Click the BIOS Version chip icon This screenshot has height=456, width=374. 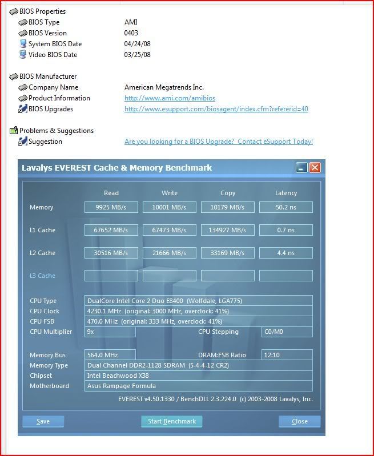(x=23, y=33)
